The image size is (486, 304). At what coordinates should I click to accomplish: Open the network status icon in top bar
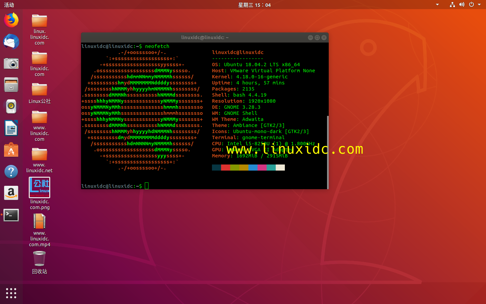pyautogui.click(x=452, y=5)
